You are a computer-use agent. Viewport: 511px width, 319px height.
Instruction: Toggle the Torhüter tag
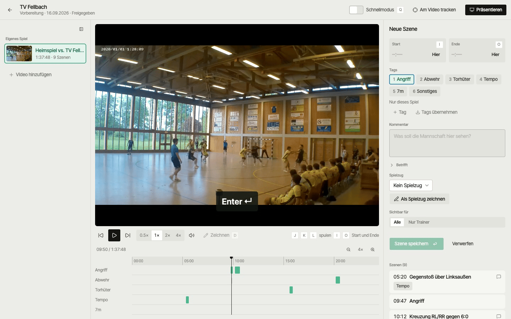tap(460, 79)
